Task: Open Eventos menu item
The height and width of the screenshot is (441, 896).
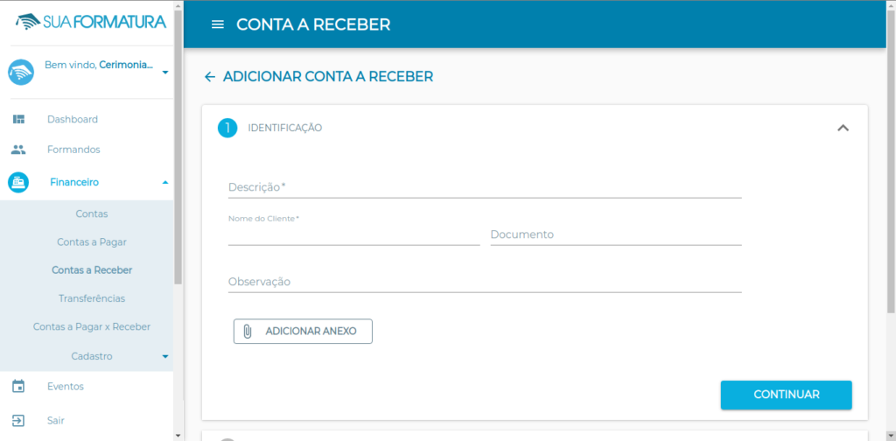Action: pyautogui.click(x=66, y=386)
